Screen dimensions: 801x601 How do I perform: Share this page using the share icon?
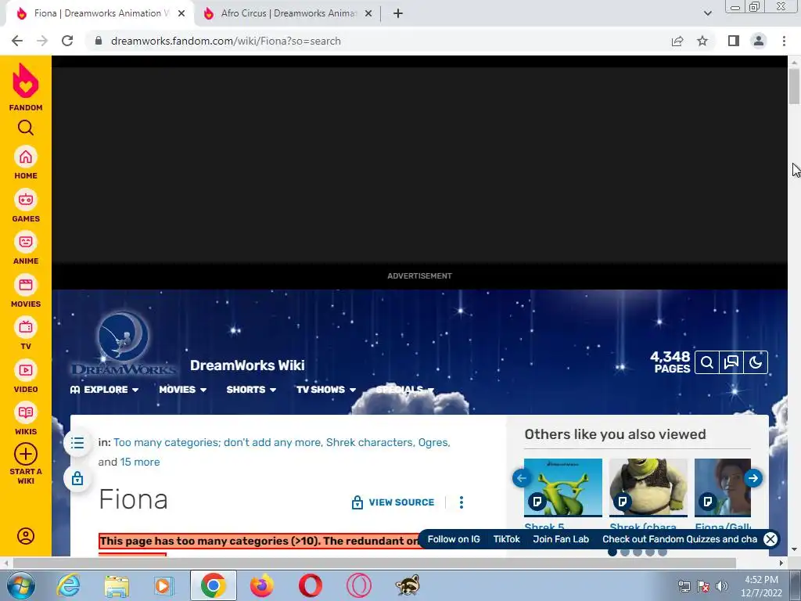click(x=677, y=41)
